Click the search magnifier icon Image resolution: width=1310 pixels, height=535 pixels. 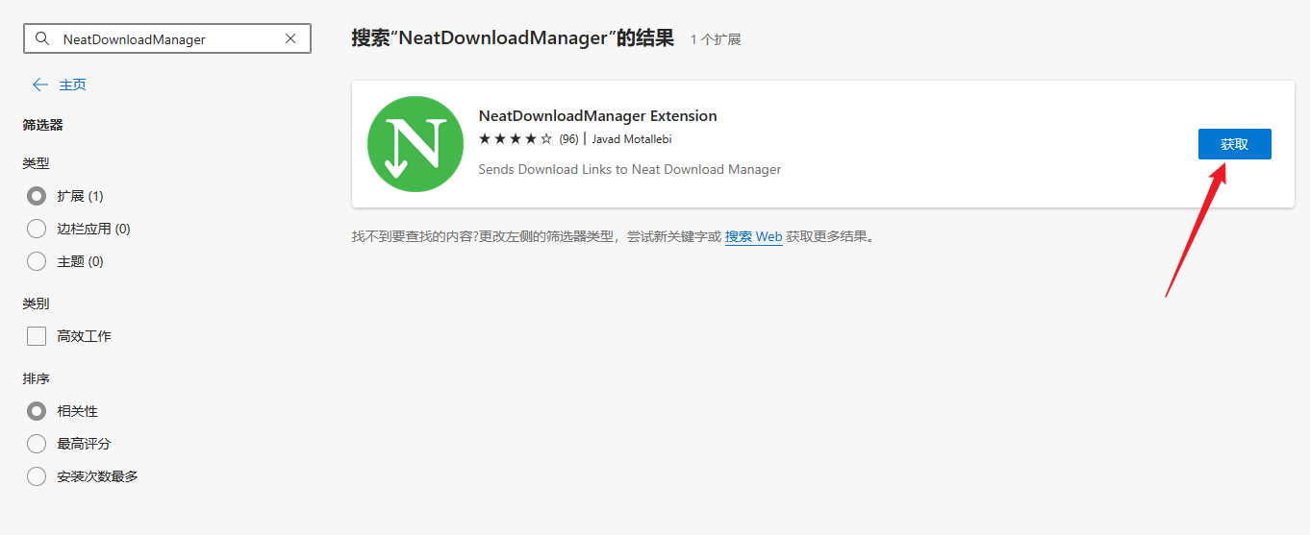[x=41, y=39]
